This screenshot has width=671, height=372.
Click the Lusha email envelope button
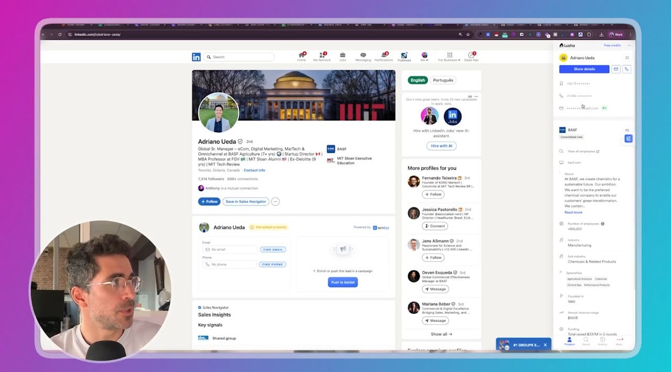[616, 69]
